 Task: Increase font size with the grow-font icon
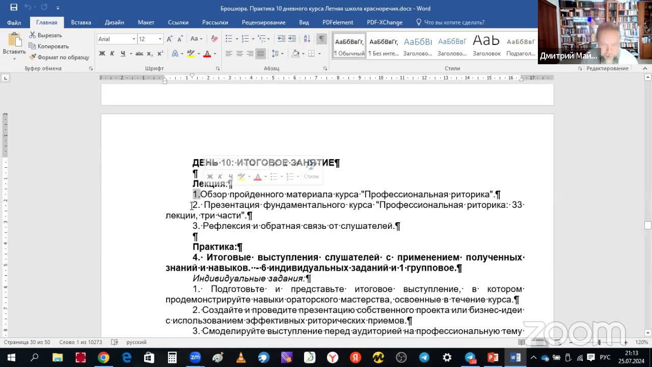point(170,39)
